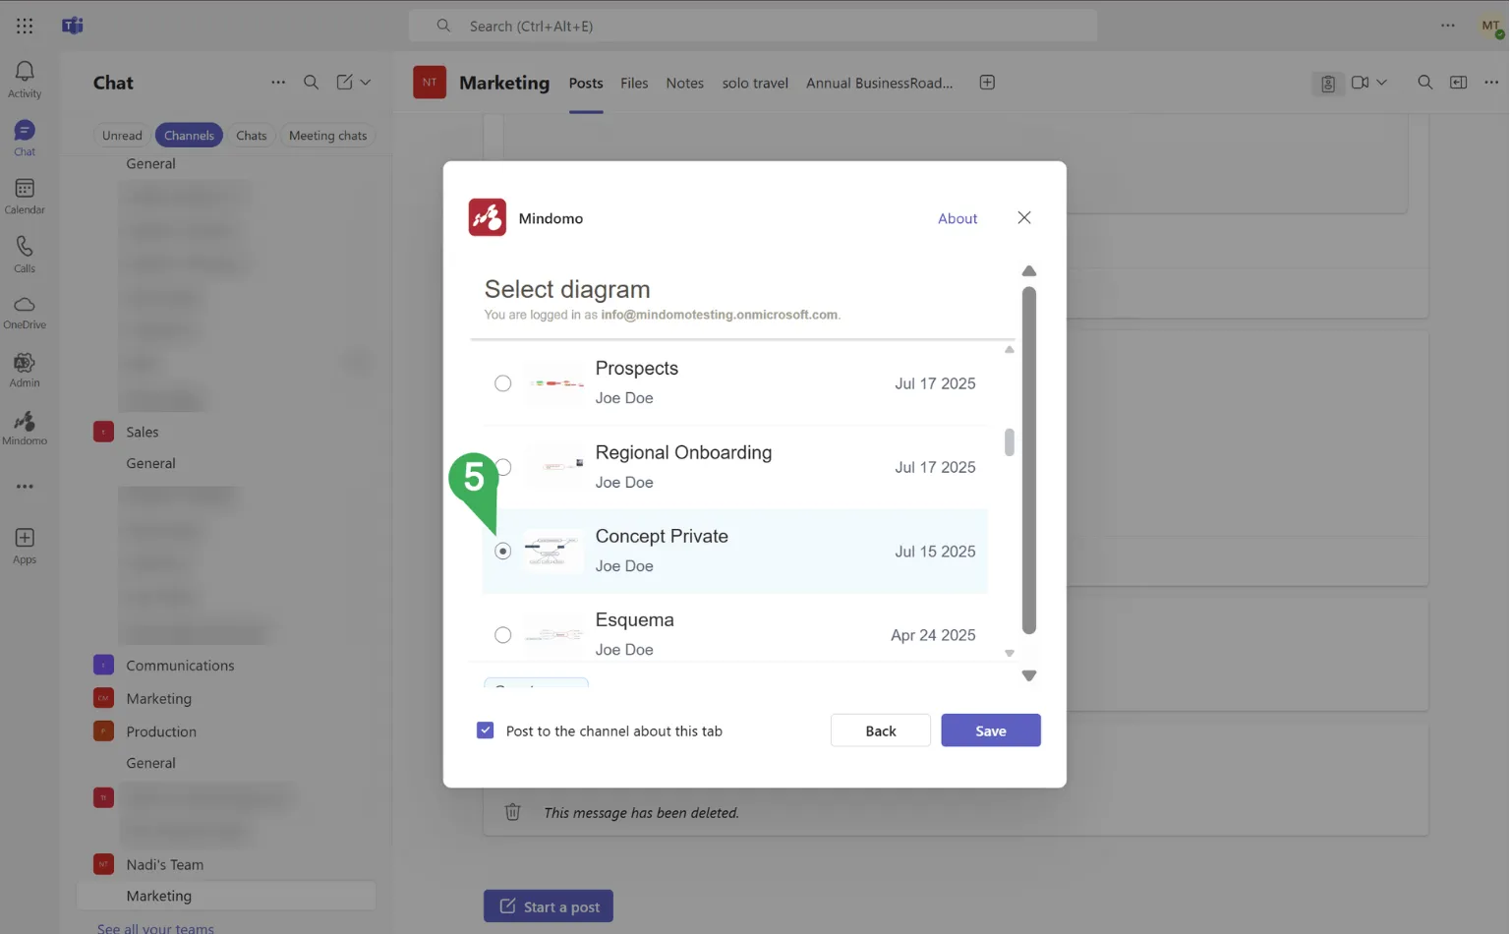Click Save to add the diagram
1510x934 pixels.
click(x=990, y=730)
